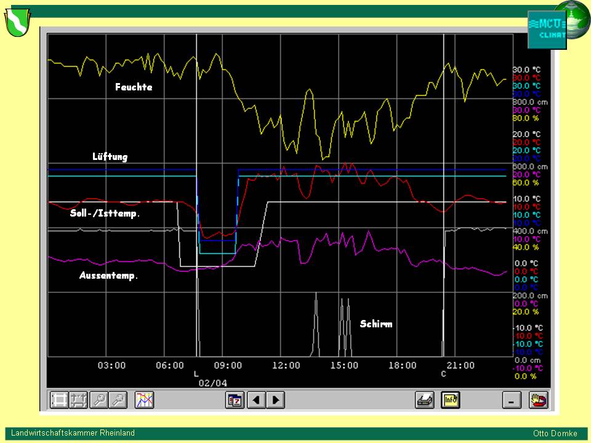Click the region-select frame icon

tap(78, 400)
